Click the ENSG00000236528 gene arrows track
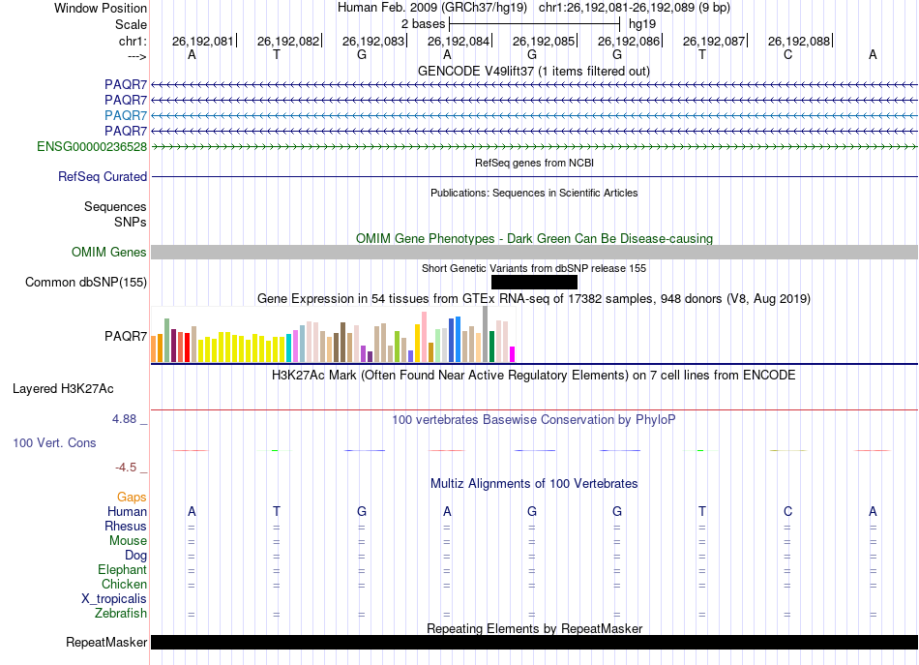This screenshot has width=919, height=665. tap(534, 146)
